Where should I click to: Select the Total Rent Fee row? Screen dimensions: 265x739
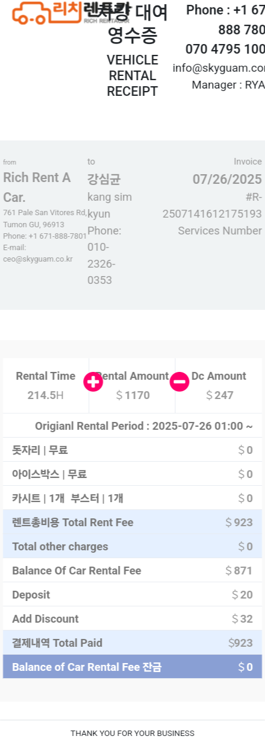[x=132, y=522]
